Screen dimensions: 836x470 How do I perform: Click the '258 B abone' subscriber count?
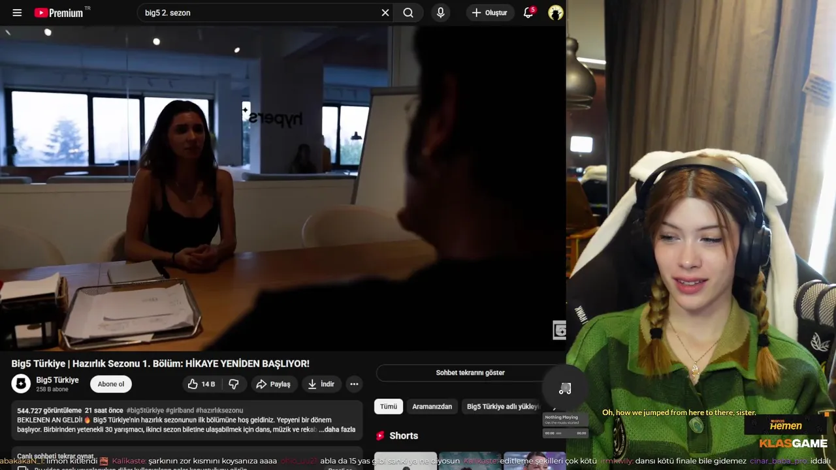[52, 390]
